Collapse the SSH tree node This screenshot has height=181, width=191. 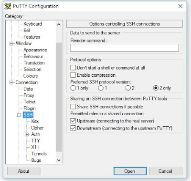tap(19, 115)
